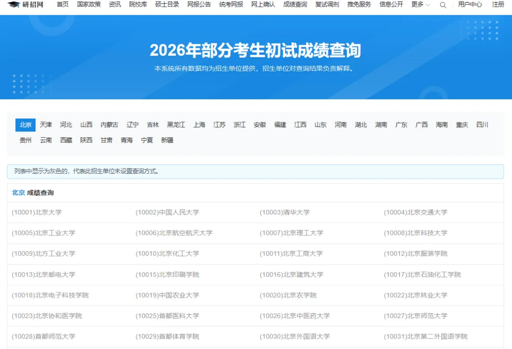Screen dimensions: 512x349
Task: Select the 山西 province tab
Action: pyautogui.click(x=86, y=124)
